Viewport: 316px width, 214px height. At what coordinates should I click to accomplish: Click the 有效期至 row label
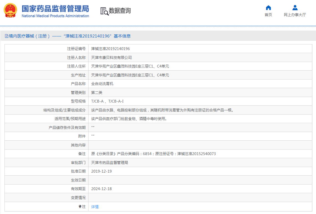click(x=78, y=189)
